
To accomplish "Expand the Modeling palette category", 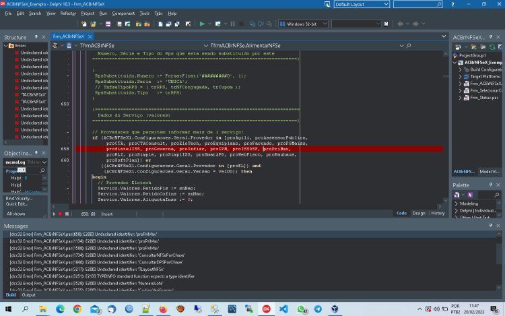I will coord(456,203).
